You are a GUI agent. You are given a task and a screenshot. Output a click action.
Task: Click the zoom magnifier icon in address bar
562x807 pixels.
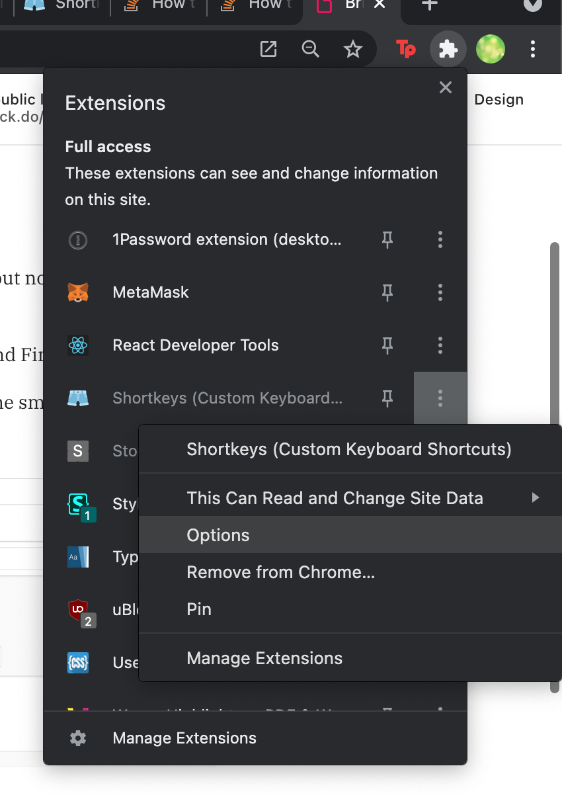click(x=310, y=49)
